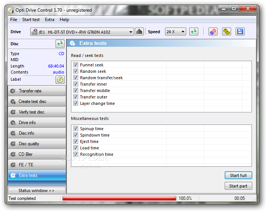Click the Drive info sidebar icon
The image size is (267, 212).
pos(13,123)
